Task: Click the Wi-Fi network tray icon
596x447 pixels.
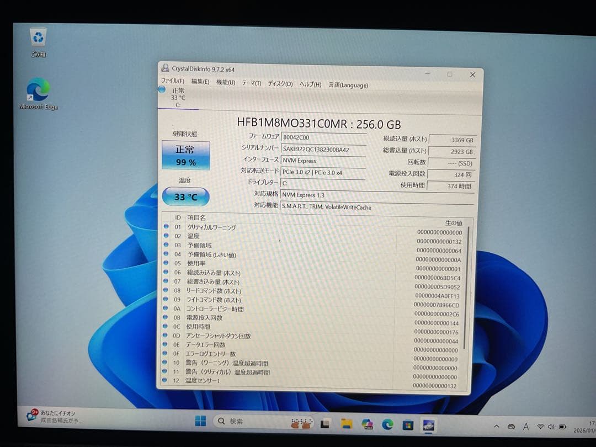Action: coord(540,427)
